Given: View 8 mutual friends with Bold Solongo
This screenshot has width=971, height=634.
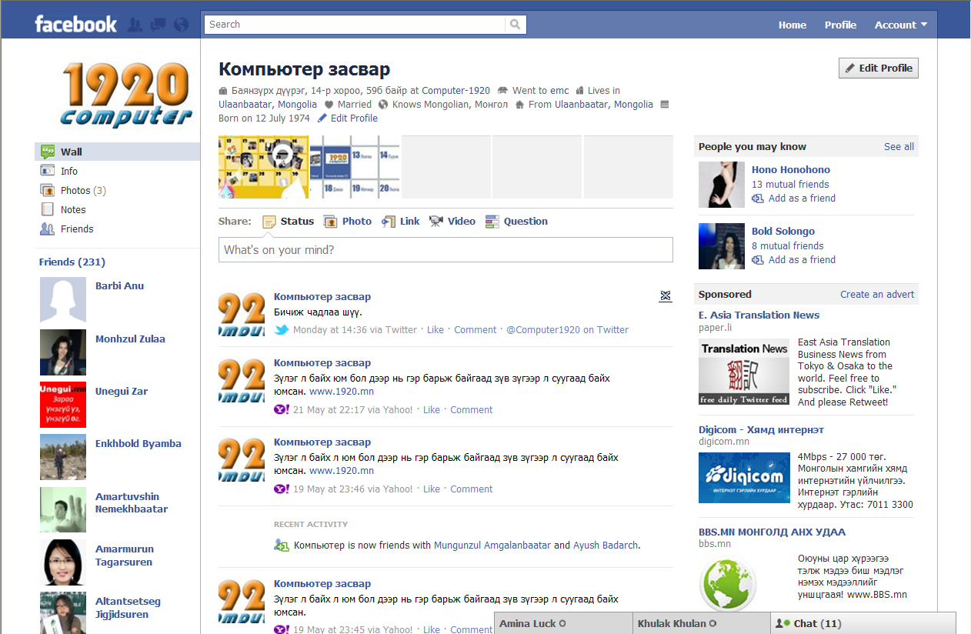Looking at the screenshot, I should 788,246.
